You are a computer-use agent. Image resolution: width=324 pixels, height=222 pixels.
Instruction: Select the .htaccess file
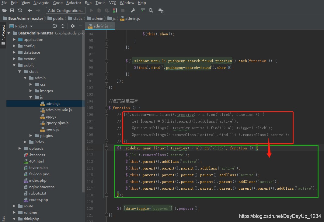tap(37, 155)
